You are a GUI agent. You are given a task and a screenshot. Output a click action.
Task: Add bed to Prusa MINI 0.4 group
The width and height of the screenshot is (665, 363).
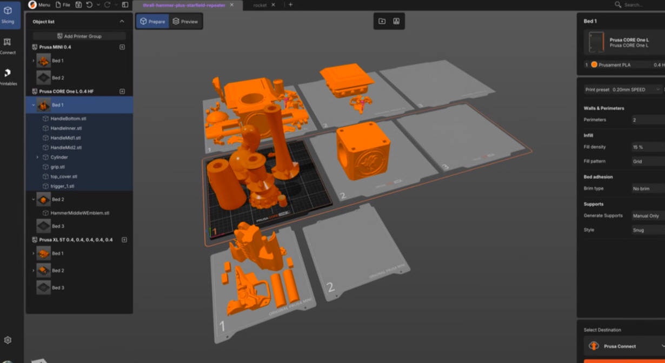(x=122, y=47)
